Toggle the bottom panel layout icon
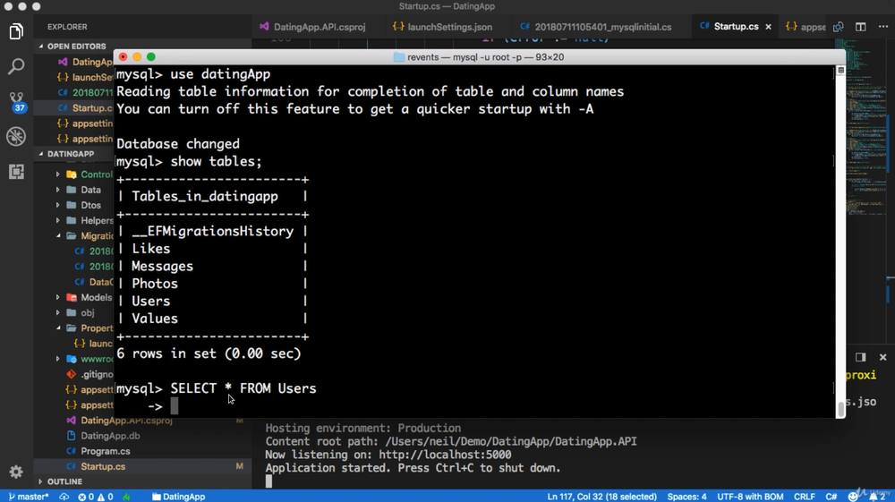The width and height of the screenshot is (895, 502). click(x=861, y=357)
